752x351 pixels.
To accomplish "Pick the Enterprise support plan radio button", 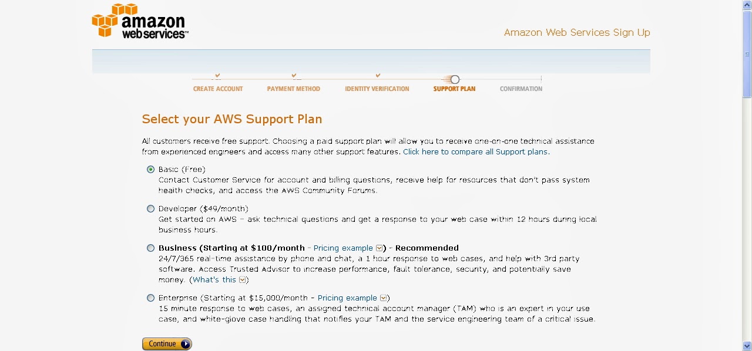I will (151, 298).
